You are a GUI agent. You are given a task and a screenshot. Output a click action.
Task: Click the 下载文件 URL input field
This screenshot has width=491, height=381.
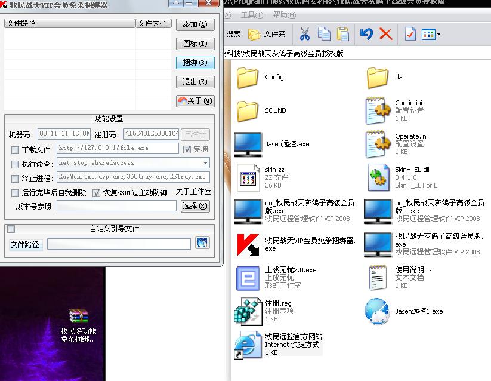coord(118,148)
